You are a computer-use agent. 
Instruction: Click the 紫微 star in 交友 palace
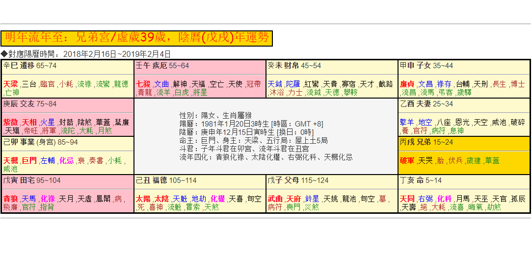pyautogui.click(x=11, y=122)
